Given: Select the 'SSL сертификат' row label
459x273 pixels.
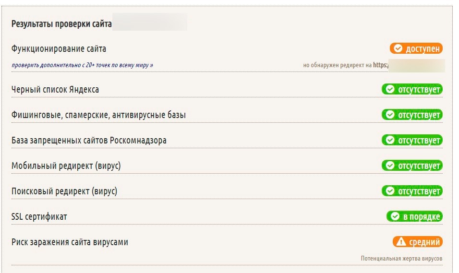Looking at the screenshot, I should pyautogui.click(x=39, y=217).
